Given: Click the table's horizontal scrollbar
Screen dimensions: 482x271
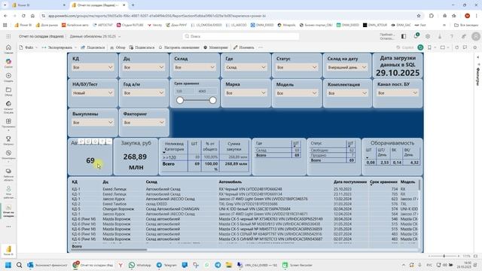Looking at the screenshot, I should tap(109, 249).
